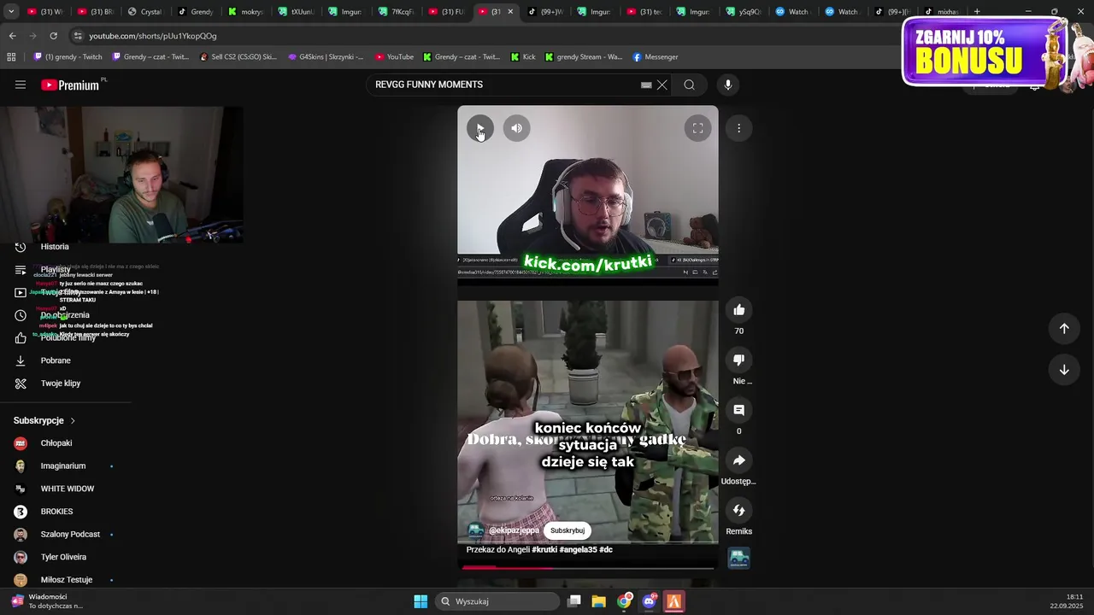
Task: Open the Wiadomości news widget
Action: coord(46,601)
